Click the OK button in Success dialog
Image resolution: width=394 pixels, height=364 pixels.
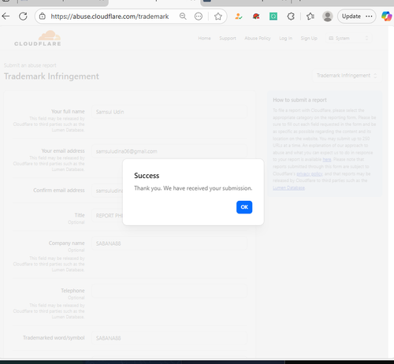244,207
